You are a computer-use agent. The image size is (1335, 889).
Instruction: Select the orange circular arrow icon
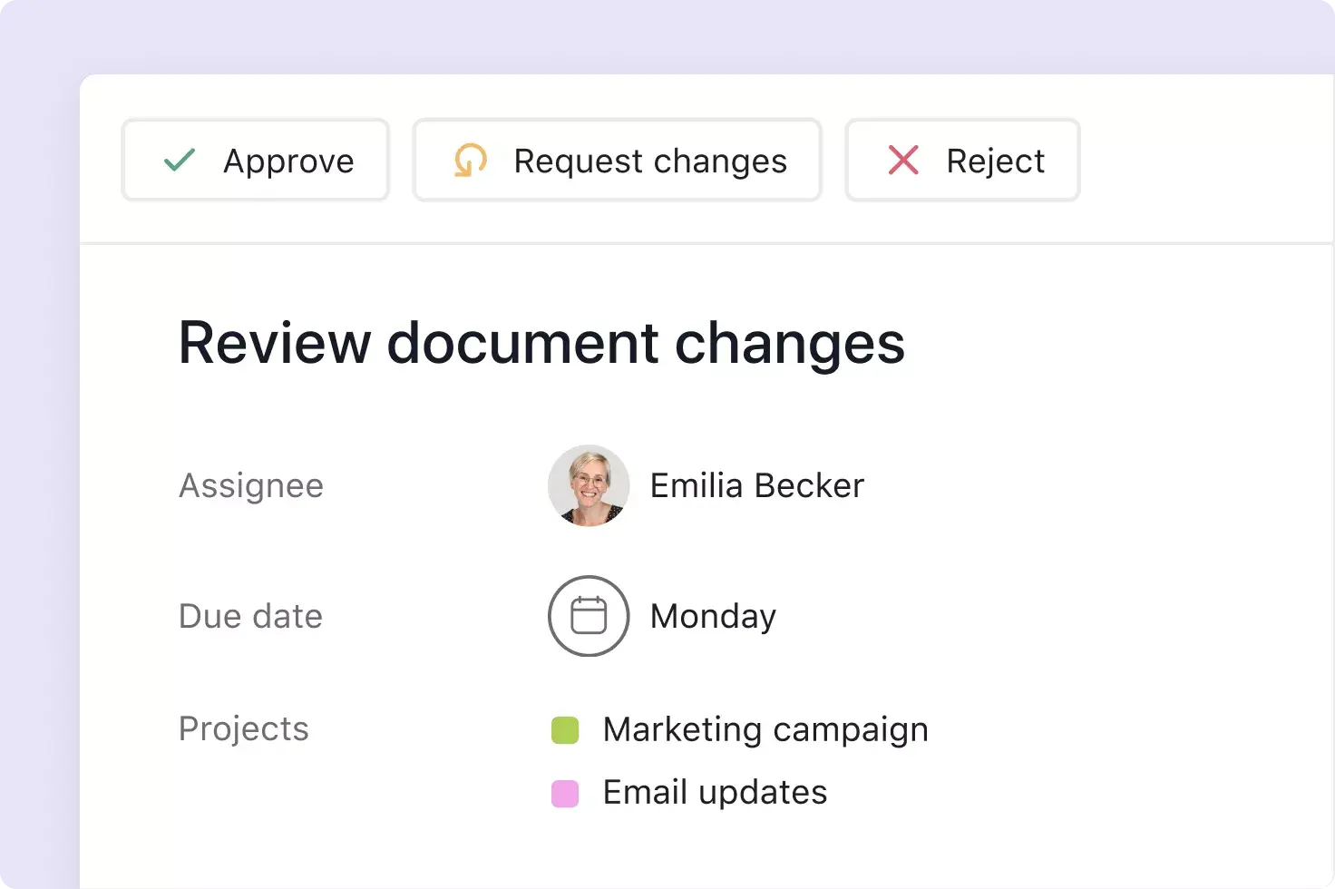469,161
